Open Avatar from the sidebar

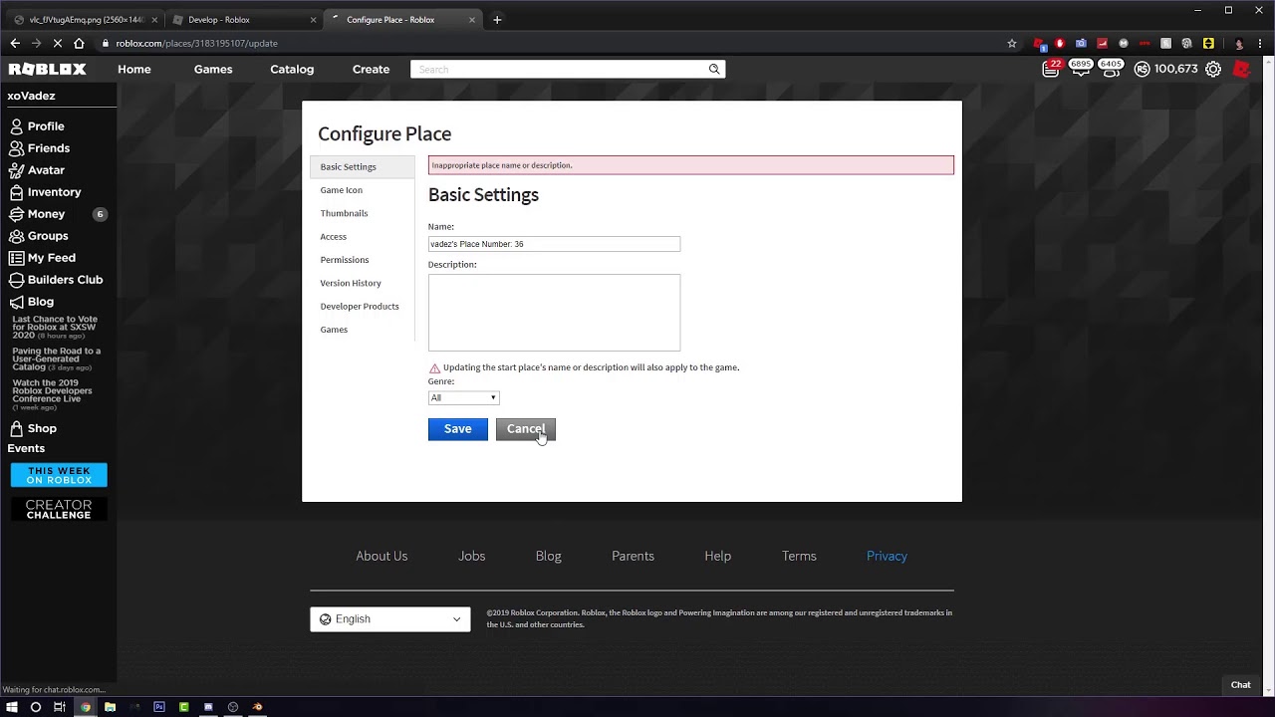(37, 170)
